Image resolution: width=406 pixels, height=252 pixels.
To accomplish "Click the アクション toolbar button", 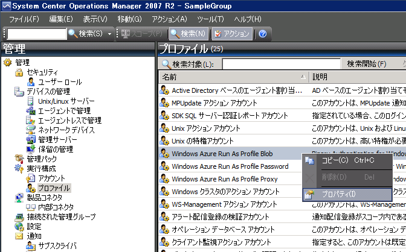I will pyautogui.click(x=231, y=34).
